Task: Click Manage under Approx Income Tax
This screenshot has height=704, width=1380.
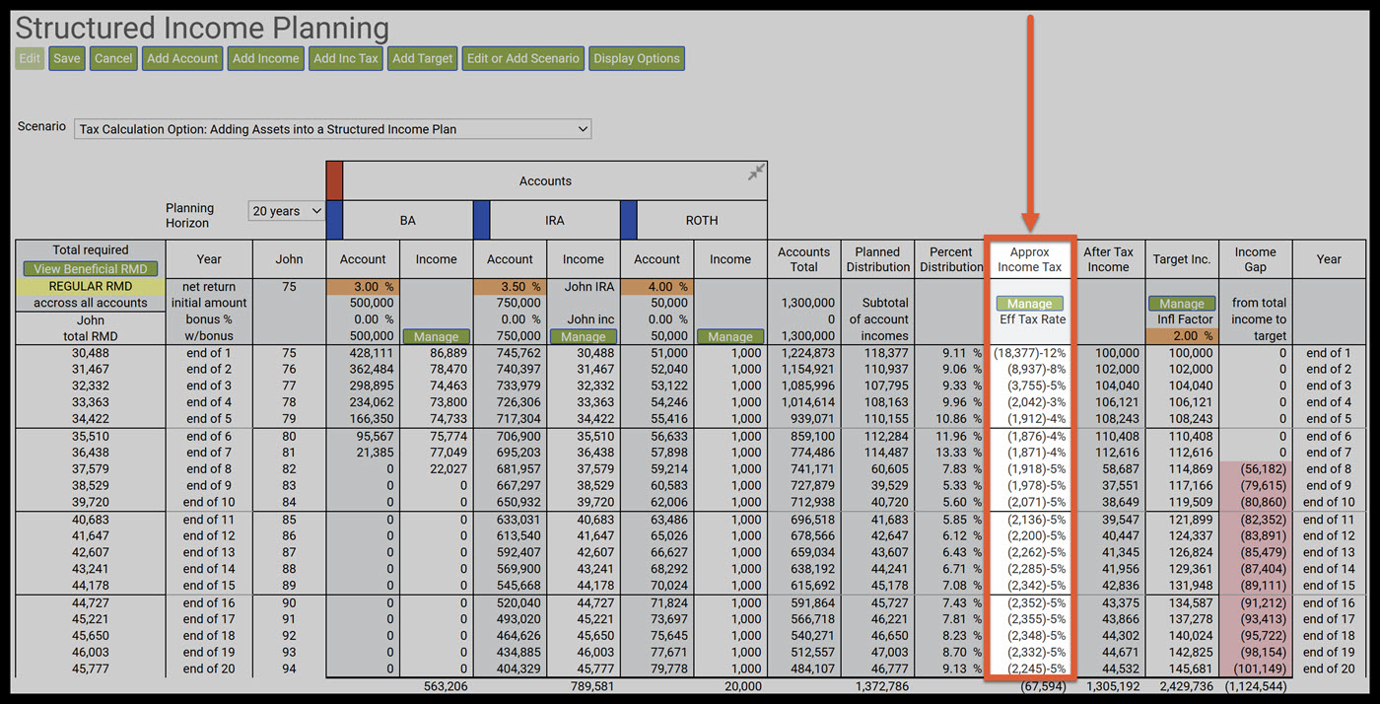Action: 1030,304
